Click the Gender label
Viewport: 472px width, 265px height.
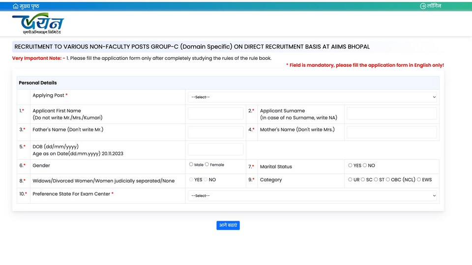tap(41, 165)
